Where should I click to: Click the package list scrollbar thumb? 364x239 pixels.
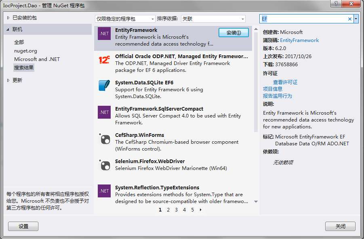coord(256,82)
